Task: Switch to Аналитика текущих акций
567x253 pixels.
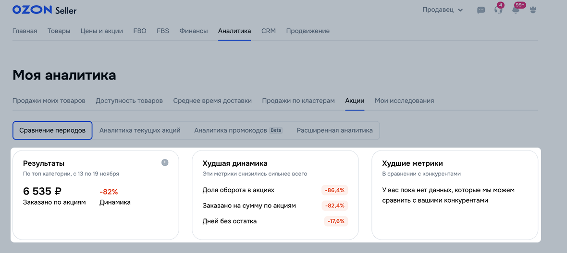Action: (140, 130)
